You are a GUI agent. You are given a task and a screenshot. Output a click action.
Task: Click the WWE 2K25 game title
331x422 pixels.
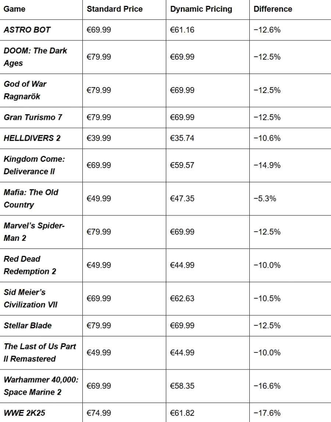(24, 413)
